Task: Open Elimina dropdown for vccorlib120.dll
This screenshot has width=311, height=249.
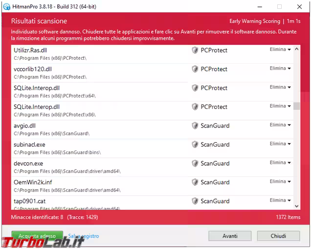Action: [280, 68]
